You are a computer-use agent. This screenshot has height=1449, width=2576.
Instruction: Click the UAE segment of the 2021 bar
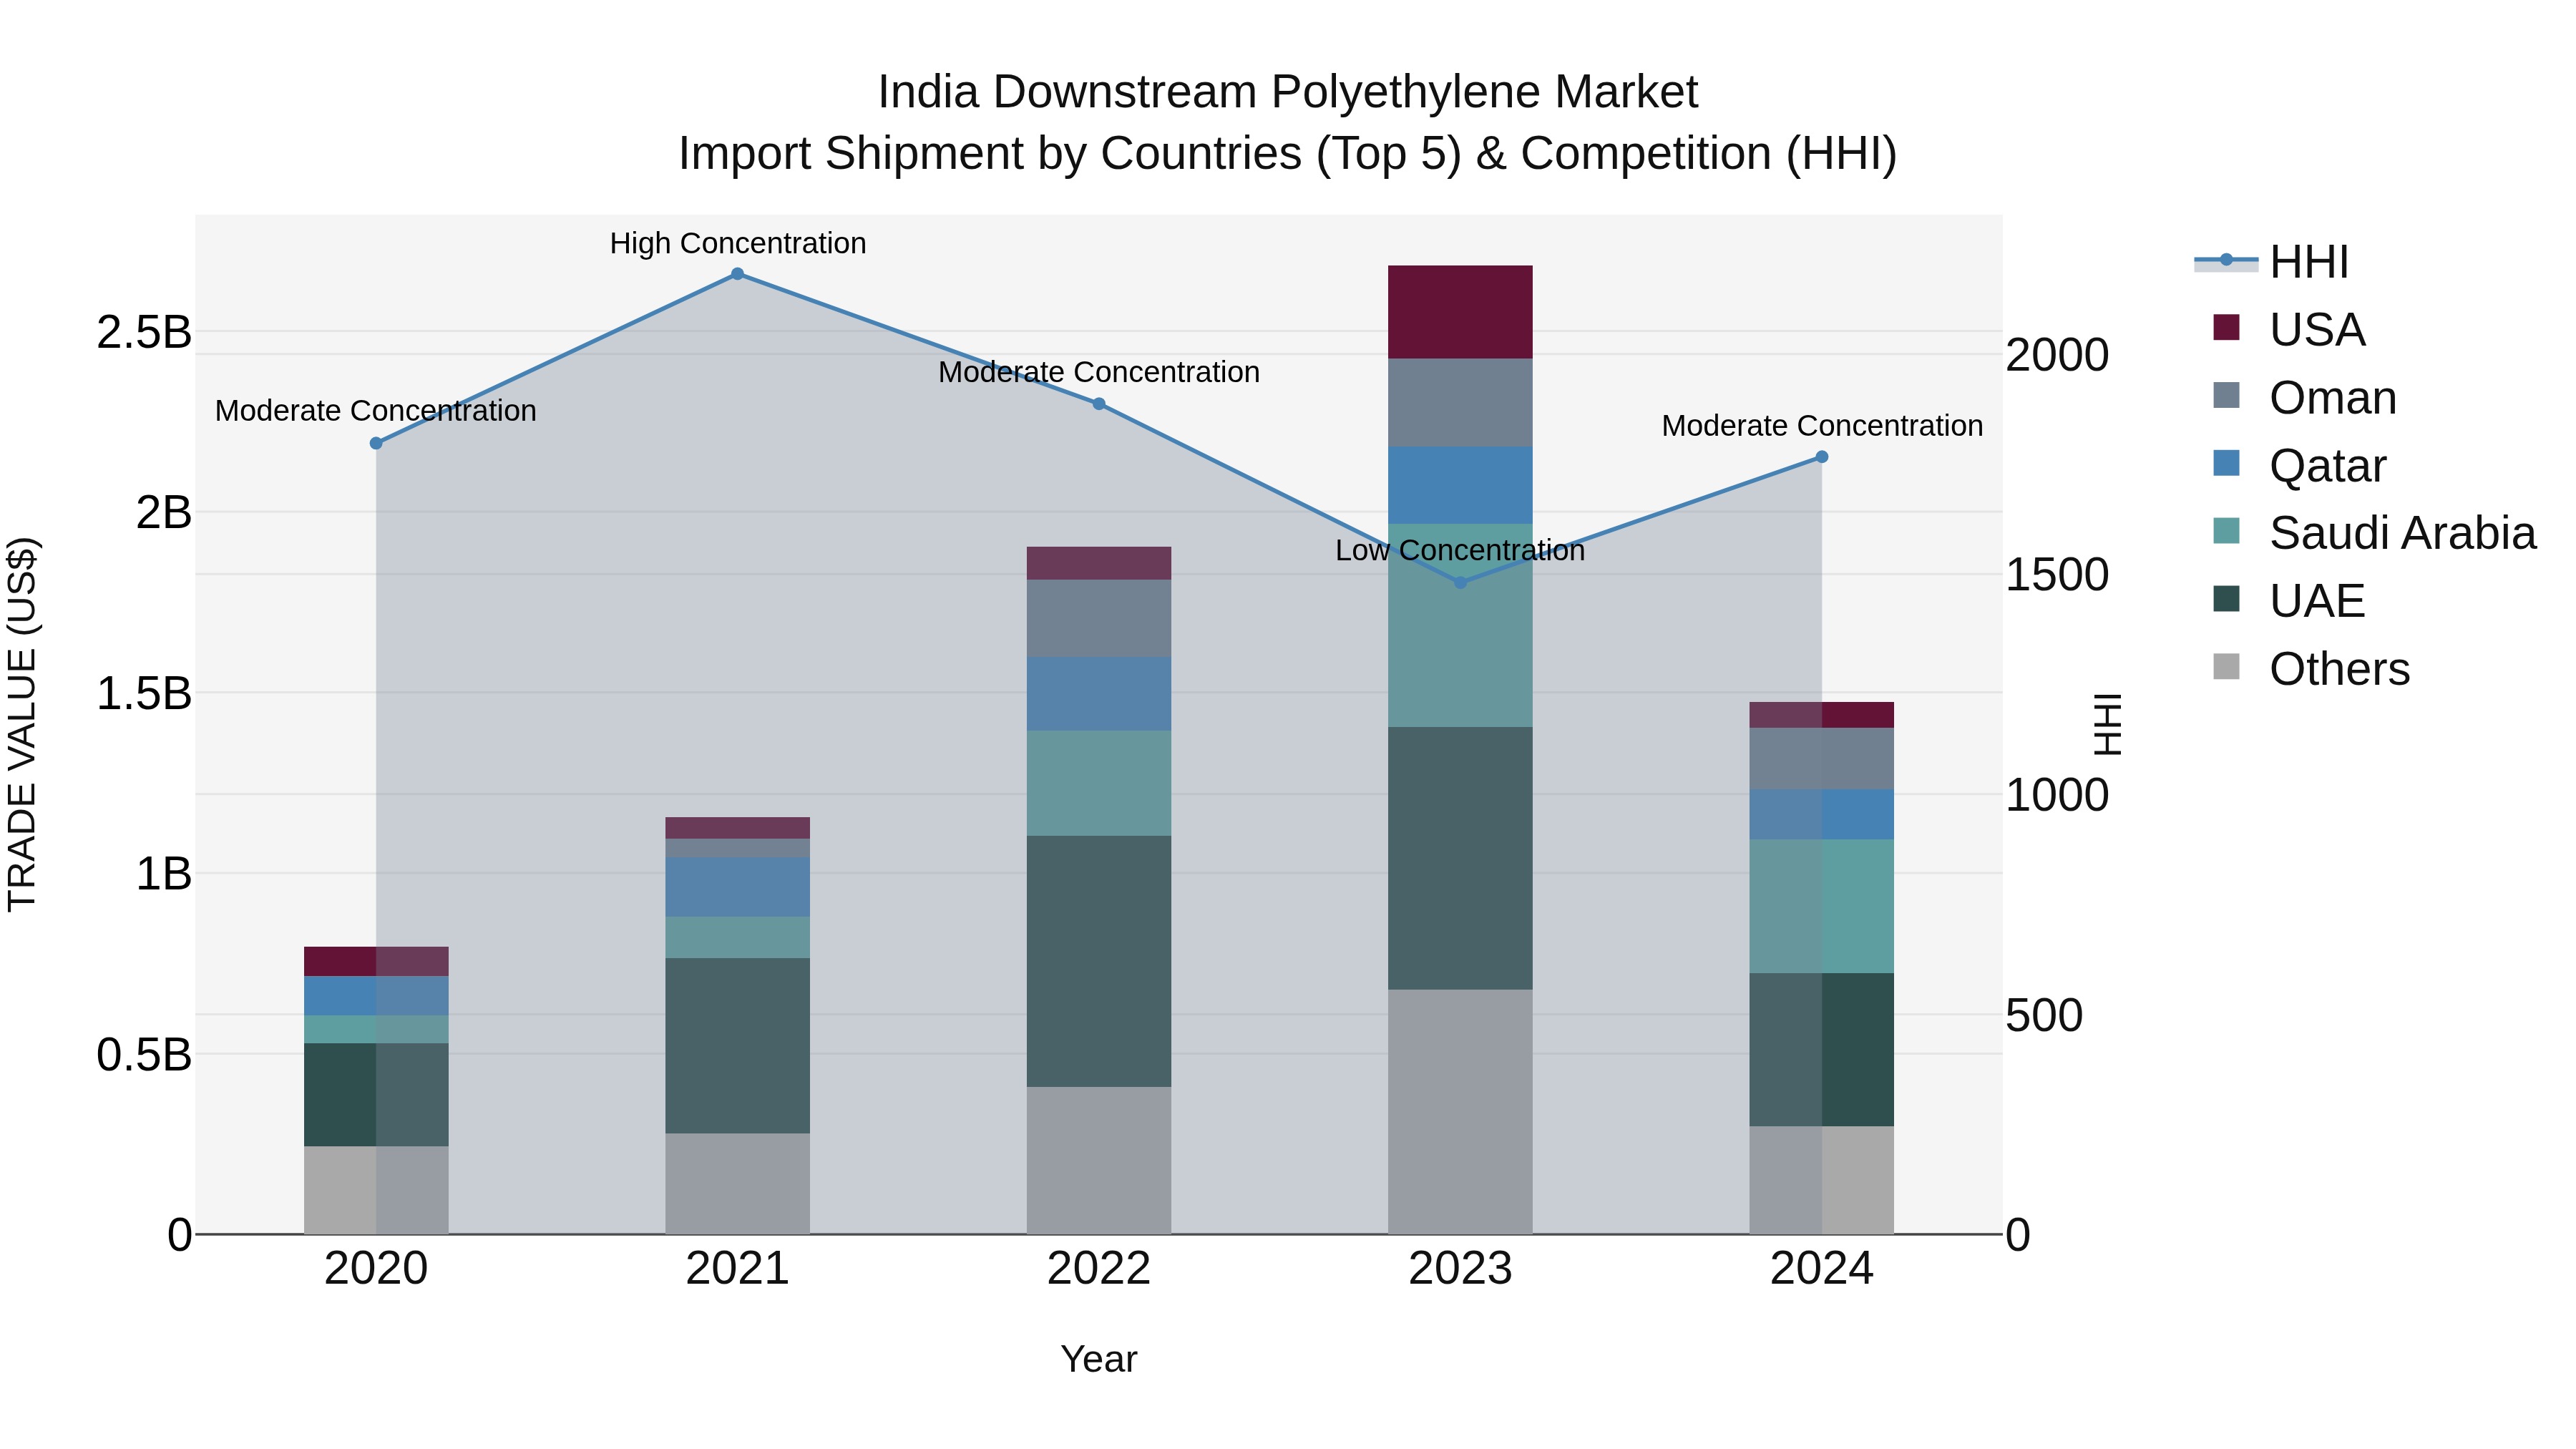[x=737, y=1046]
